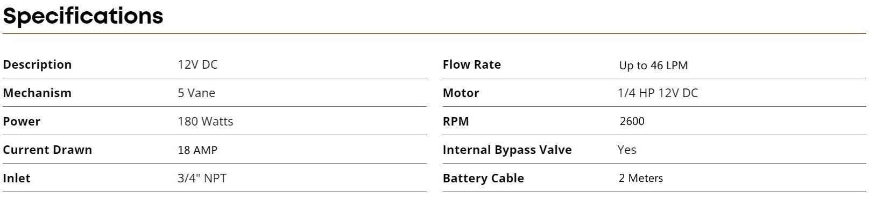Click the 12V DC description value
The height and width of the screenshot is (199, 869).
click(x=197, y=65)
